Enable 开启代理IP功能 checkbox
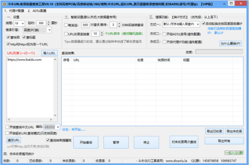This screenshot has width=249, height=165. (165, 42)
